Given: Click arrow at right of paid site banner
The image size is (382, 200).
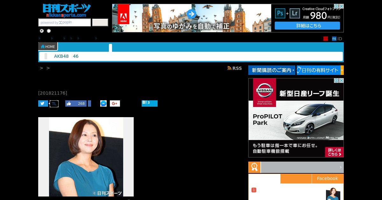Looking at the screenshot, I should (342, 70).
